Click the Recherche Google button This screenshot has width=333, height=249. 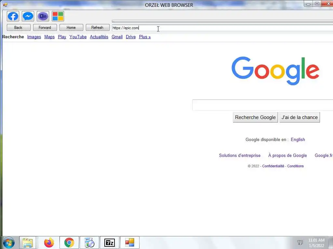point(255,117)
